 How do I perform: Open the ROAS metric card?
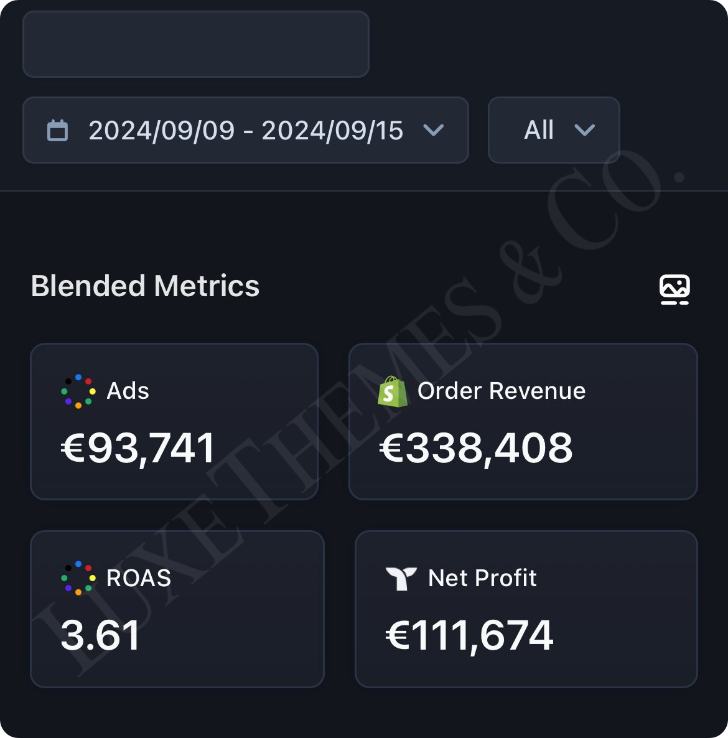click(x=177, y=609)
